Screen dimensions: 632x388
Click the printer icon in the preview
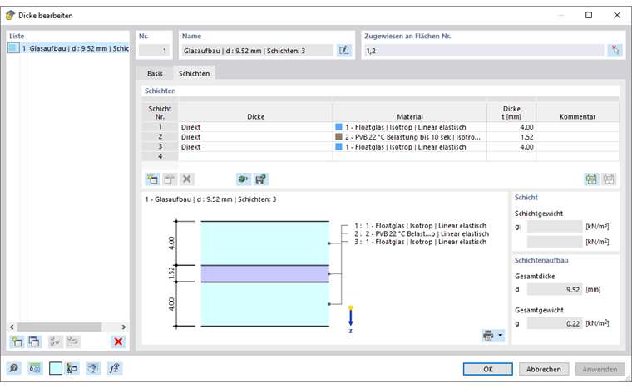pyautogui.click(x=488, y=335)
